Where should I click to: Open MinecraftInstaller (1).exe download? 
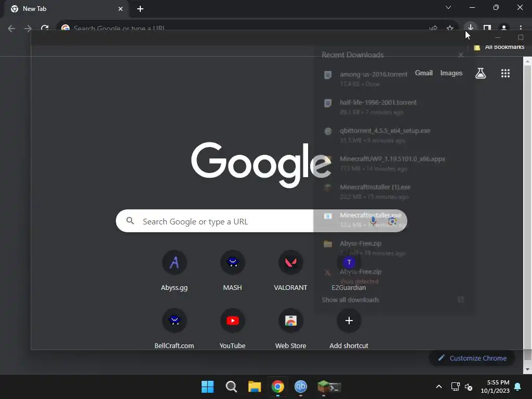click(394, 191)
